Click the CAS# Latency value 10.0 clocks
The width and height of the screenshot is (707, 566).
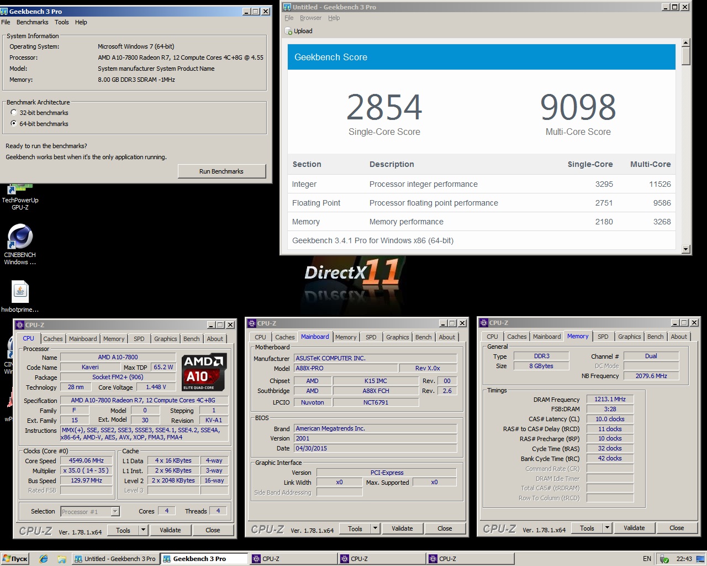click(610, 419)
